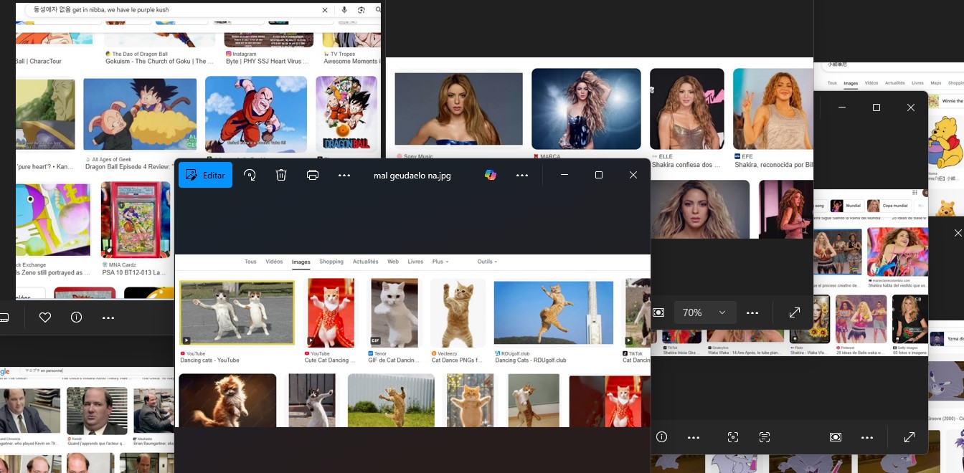Viewport: 964px width, 473px height.
Task: Open the MARCA Shakira stage-lights thumbnail
Action: click(x=586, y=109)
